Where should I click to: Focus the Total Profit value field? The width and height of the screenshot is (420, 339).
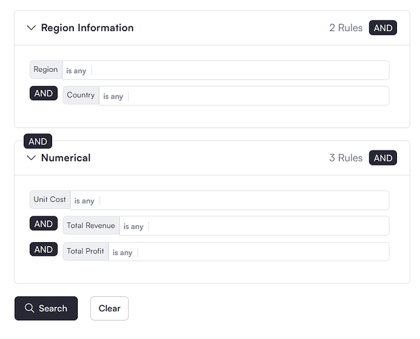[263, 252]
